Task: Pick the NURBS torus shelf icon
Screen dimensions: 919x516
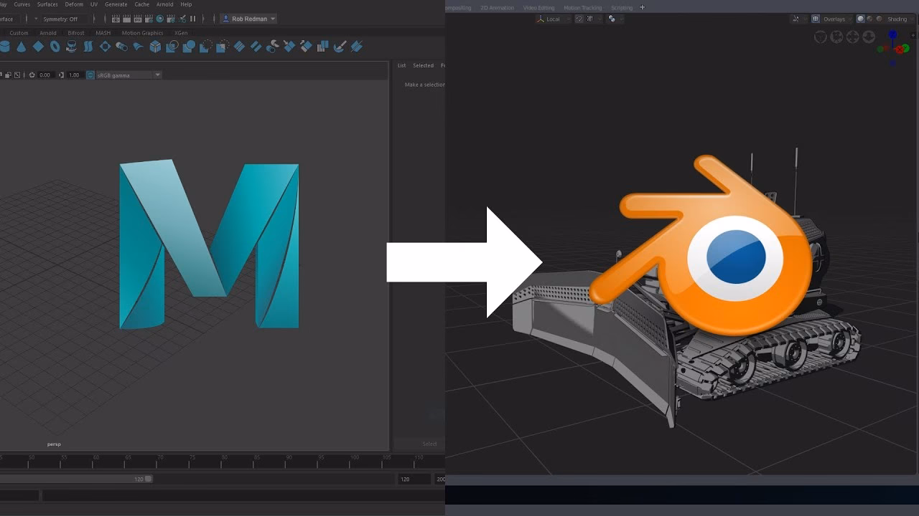Action: [55, 47]
